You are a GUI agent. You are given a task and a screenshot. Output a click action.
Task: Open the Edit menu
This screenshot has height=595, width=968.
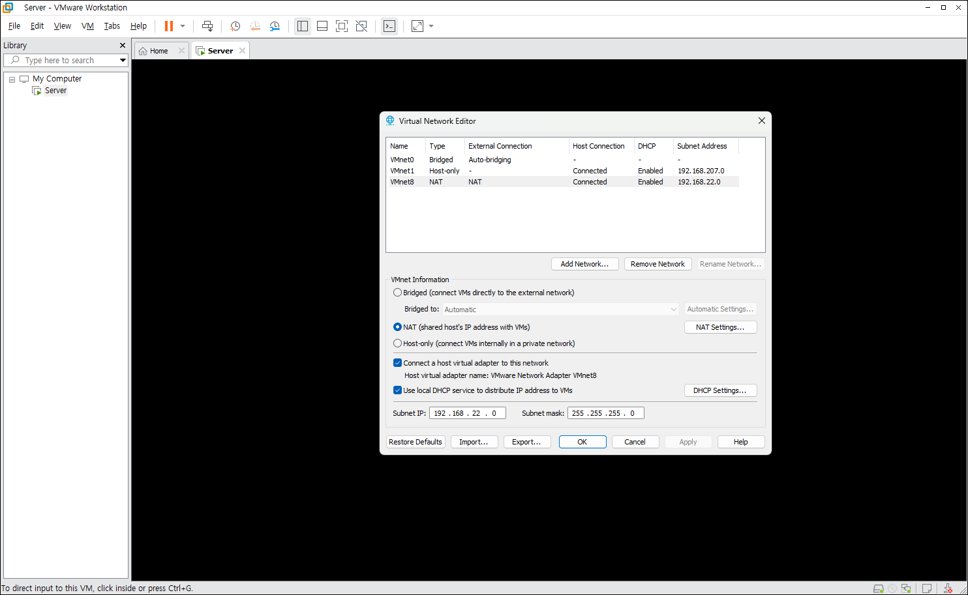pyautogui.click(x=37, y=26)
